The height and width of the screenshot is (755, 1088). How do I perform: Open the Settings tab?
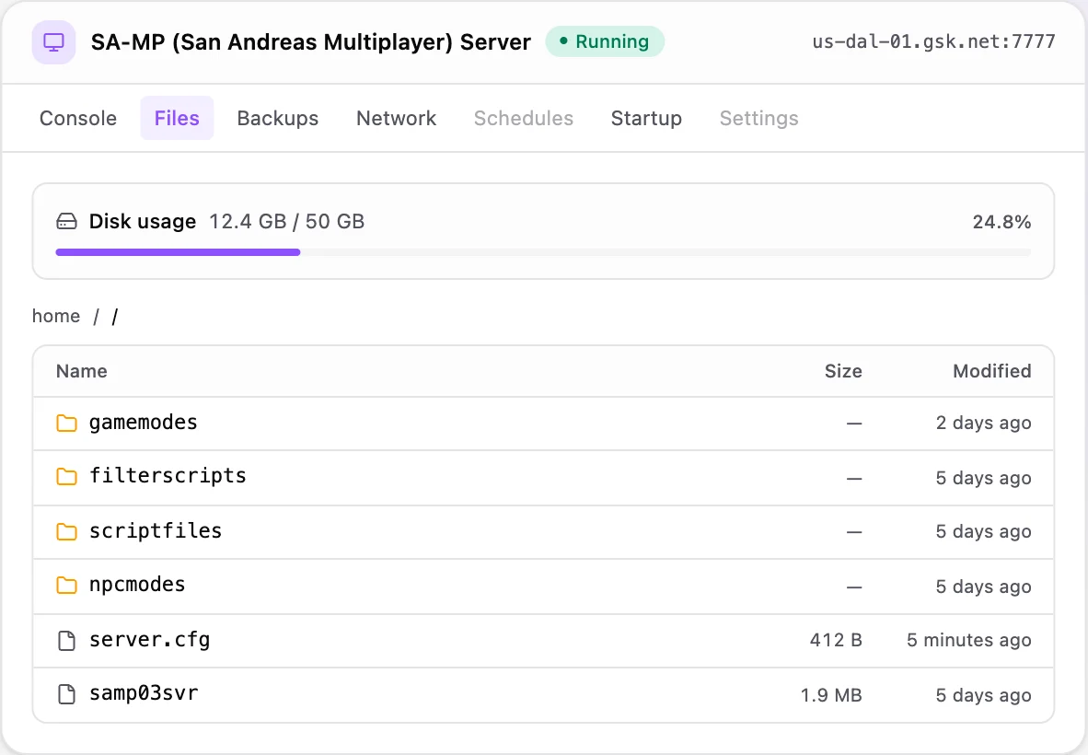point(759,118)
